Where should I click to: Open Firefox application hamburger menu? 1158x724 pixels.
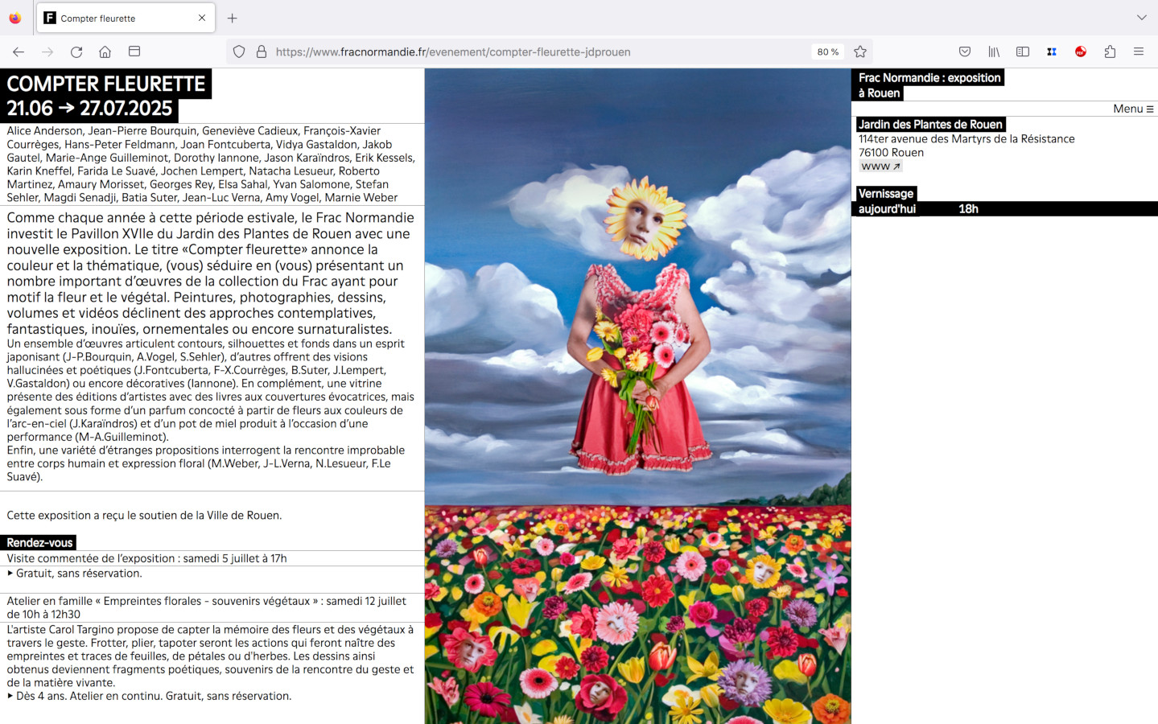click(1139, 51)
